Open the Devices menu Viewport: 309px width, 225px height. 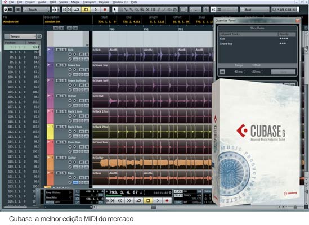tap(104, 2)
